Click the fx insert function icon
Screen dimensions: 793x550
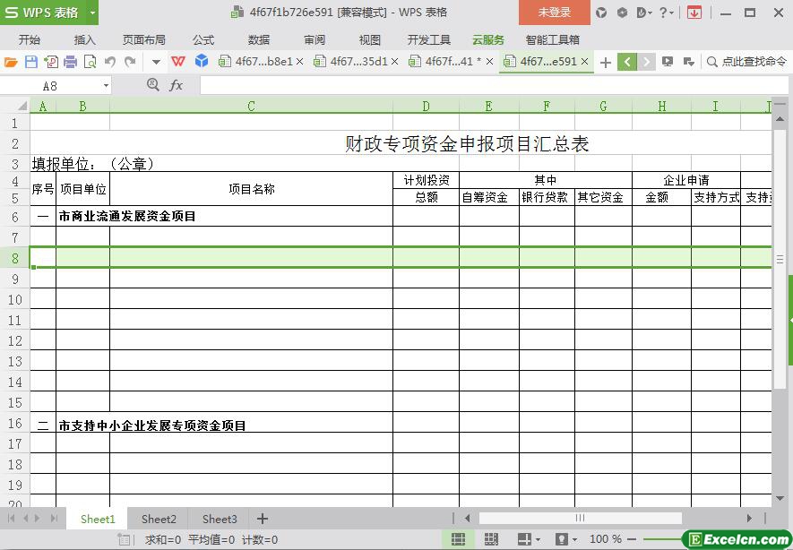[176, 85]
